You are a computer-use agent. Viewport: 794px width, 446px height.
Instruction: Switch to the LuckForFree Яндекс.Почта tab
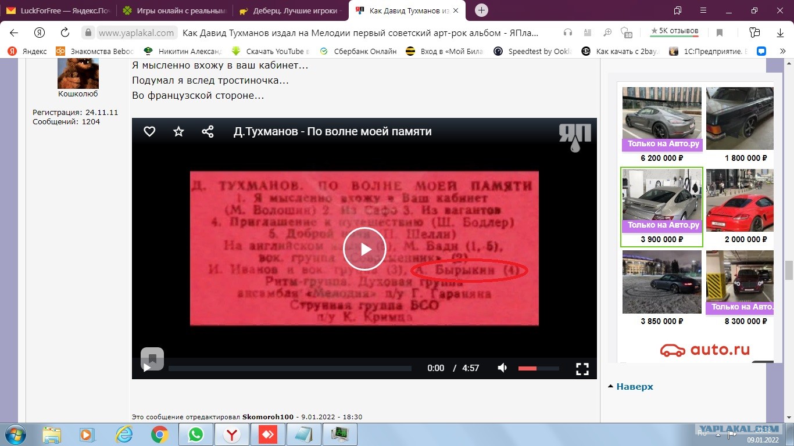pyautogui.click(x=59, y=10)
